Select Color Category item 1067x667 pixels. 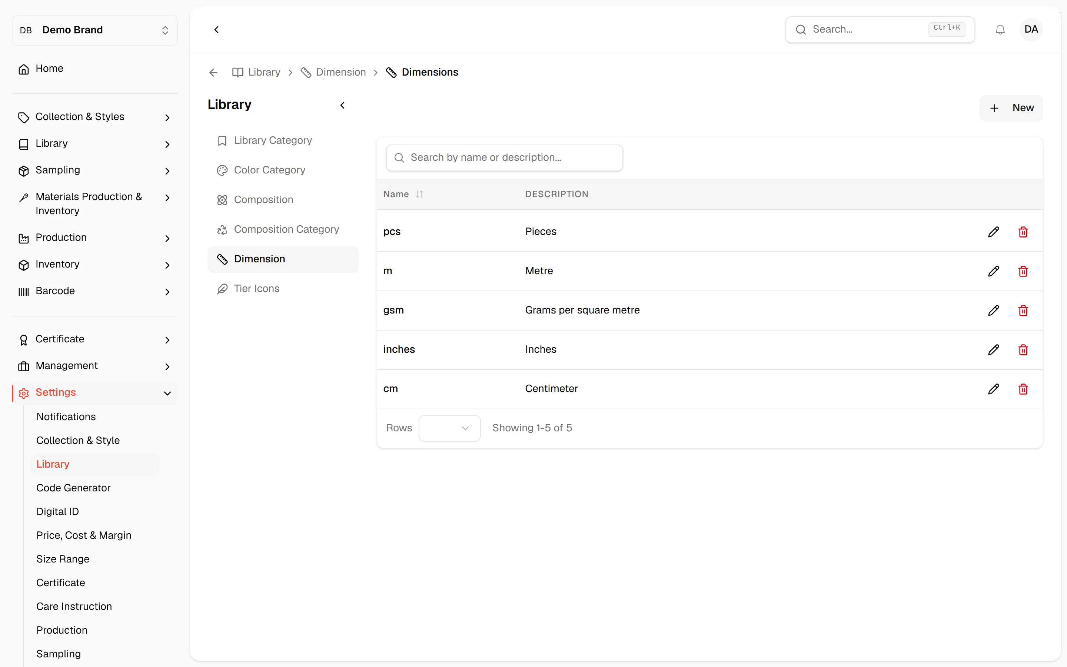283,170
